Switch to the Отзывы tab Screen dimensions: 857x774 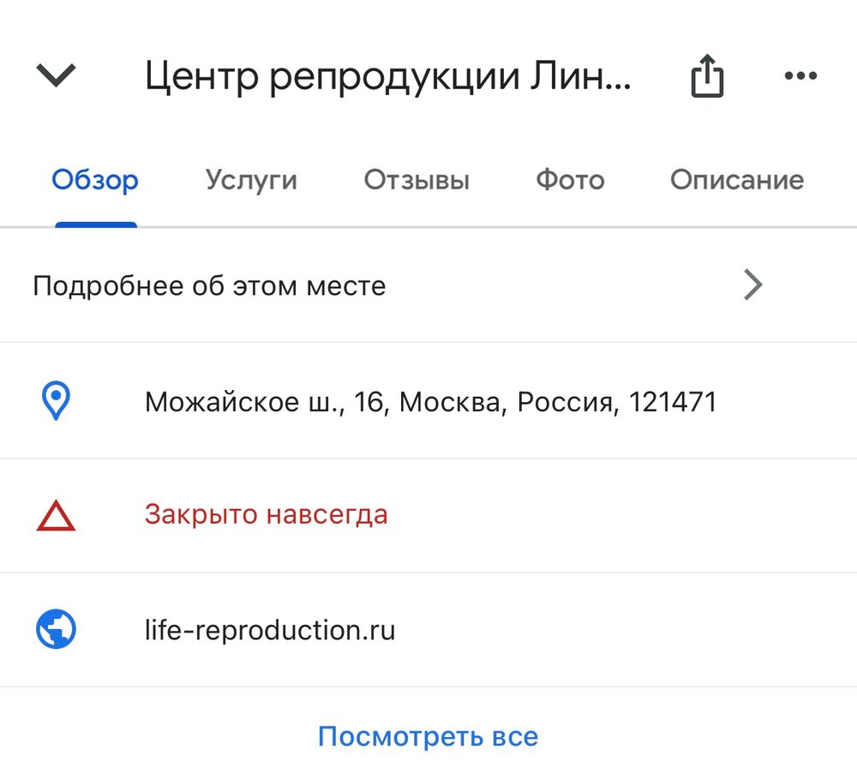417,180
